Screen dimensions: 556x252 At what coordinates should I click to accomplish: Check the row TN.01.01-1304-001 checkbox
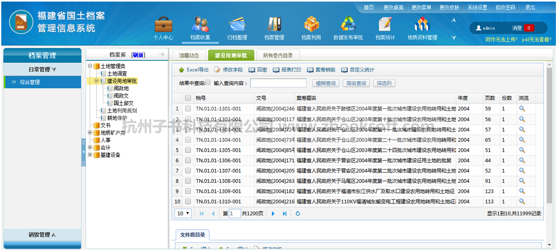(x=188, y=140)
